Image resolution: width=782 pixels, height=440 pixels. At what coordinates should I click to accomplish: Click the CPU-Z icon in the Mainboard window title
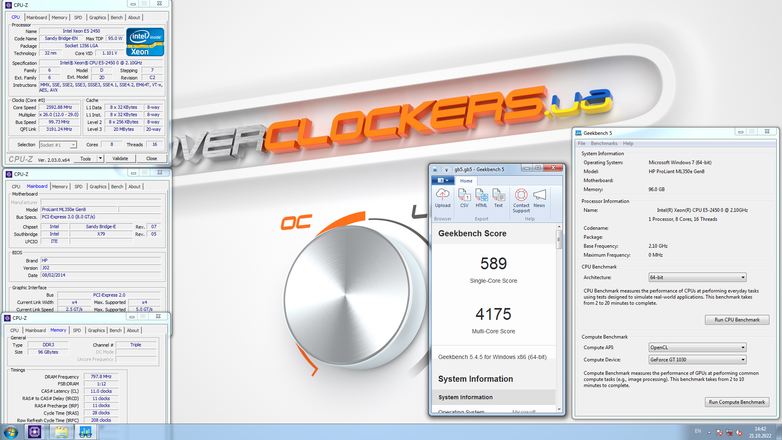(x=9, y=174)
